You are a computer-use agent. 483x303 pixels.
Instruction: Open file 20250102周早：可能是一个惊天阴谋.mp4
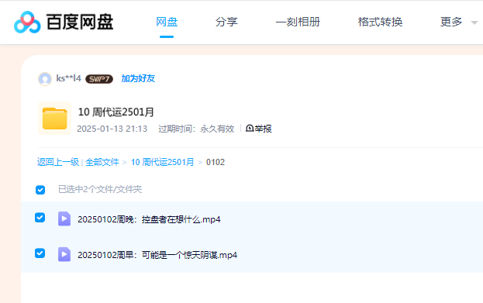coord(157,255)
